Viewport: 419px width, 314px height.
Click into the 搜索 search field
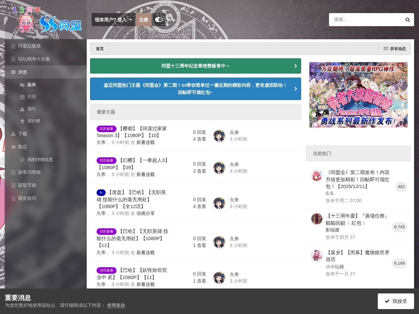(x=367, y=20)
